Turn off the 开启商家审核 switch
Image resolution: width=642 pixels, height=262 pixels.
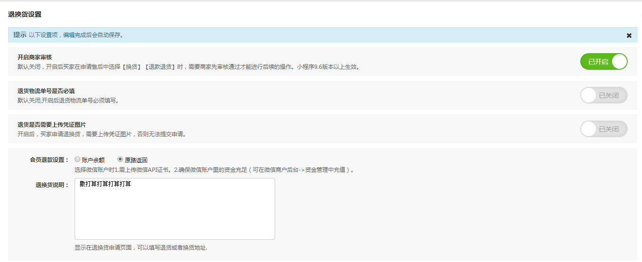tap(604, 62)
